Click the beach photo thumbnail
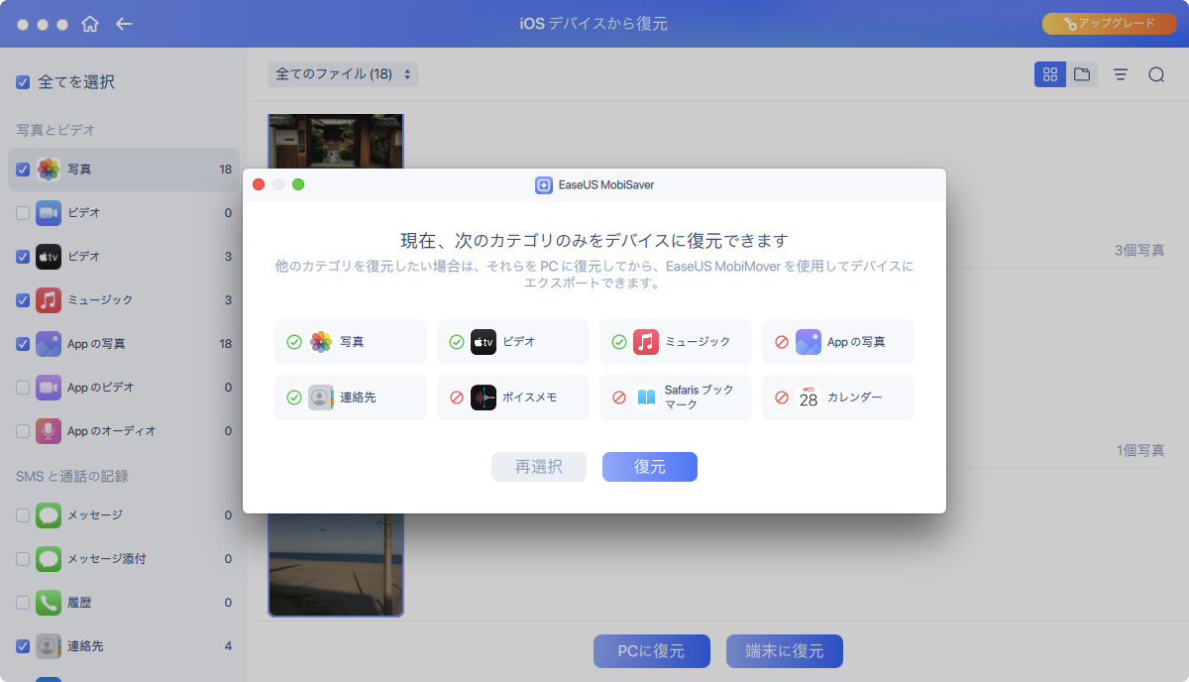Image resolution: width=1189 pixels, height=682 pixels. coord(336,564)
